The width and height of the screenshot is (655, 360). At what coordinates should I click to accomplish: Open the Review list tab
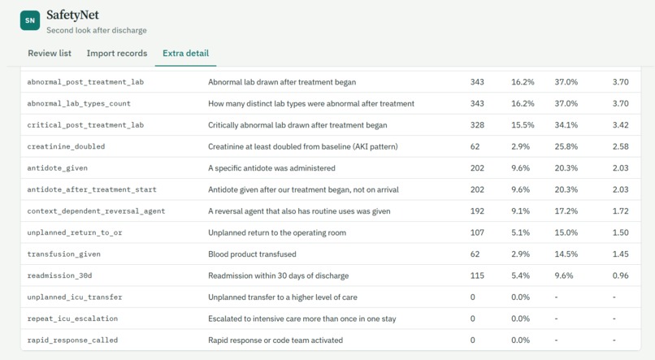tap(50, 53)
